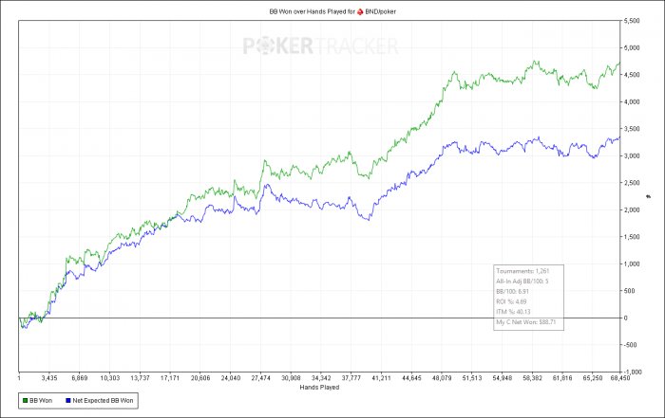Image resolution: width=665 pixels, height=418 pixels.
Task: Click the 24,040 x-axis tick label
Action: [x=231, y=378]
